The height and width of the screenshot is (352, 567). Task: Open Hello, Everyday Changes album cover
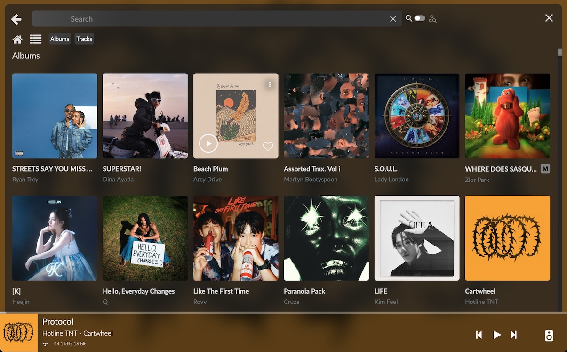click(145, 238)
